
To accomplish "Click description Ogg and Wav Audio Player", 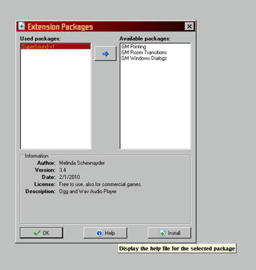I will click(88, 192).
